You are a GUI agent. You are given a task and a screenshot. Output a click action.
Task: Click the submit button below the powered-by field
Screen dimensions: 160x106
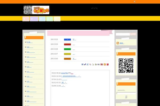pos(126,97)
